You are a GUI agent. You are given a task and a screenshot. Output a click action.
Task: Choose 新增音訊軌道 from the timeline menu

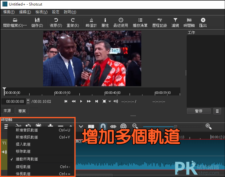pos(41,130)
